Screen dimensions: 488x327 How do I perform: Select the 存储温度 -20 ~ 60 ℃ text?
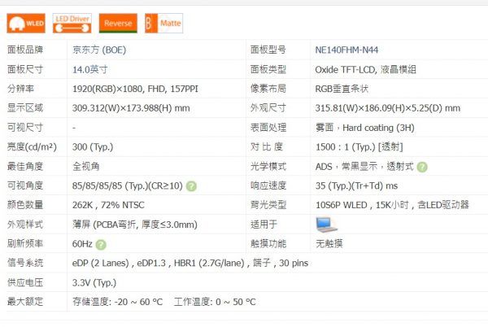coord(117,302)
